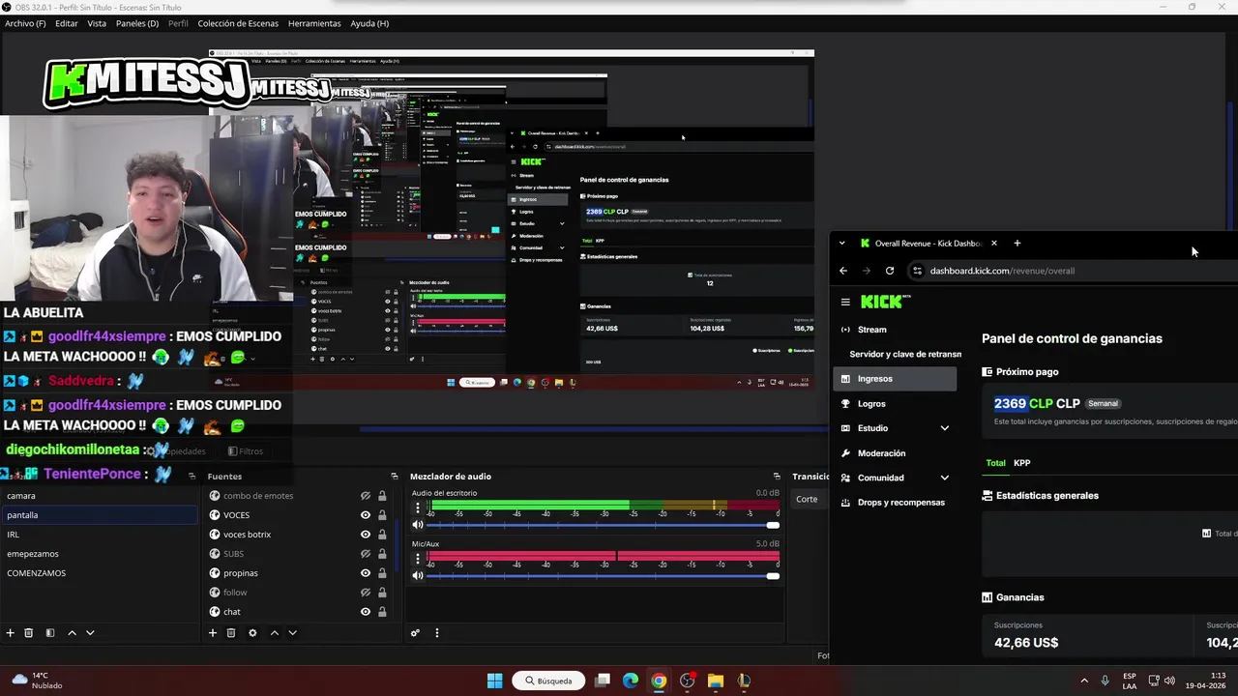This screenshot has height=696, width=1238.
Task: Open the Editar menu
Action: 67,23
